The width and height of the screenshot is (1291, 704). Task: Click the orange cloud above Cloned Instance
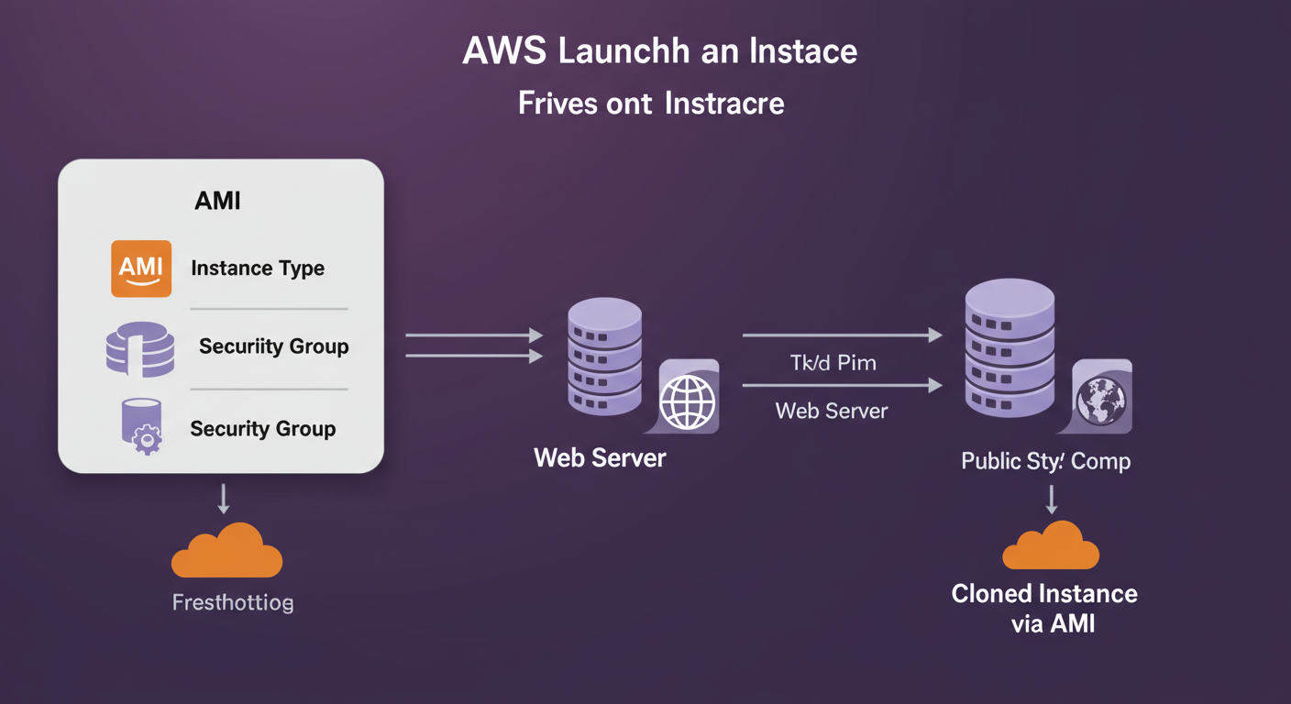tap(1051, 544)
